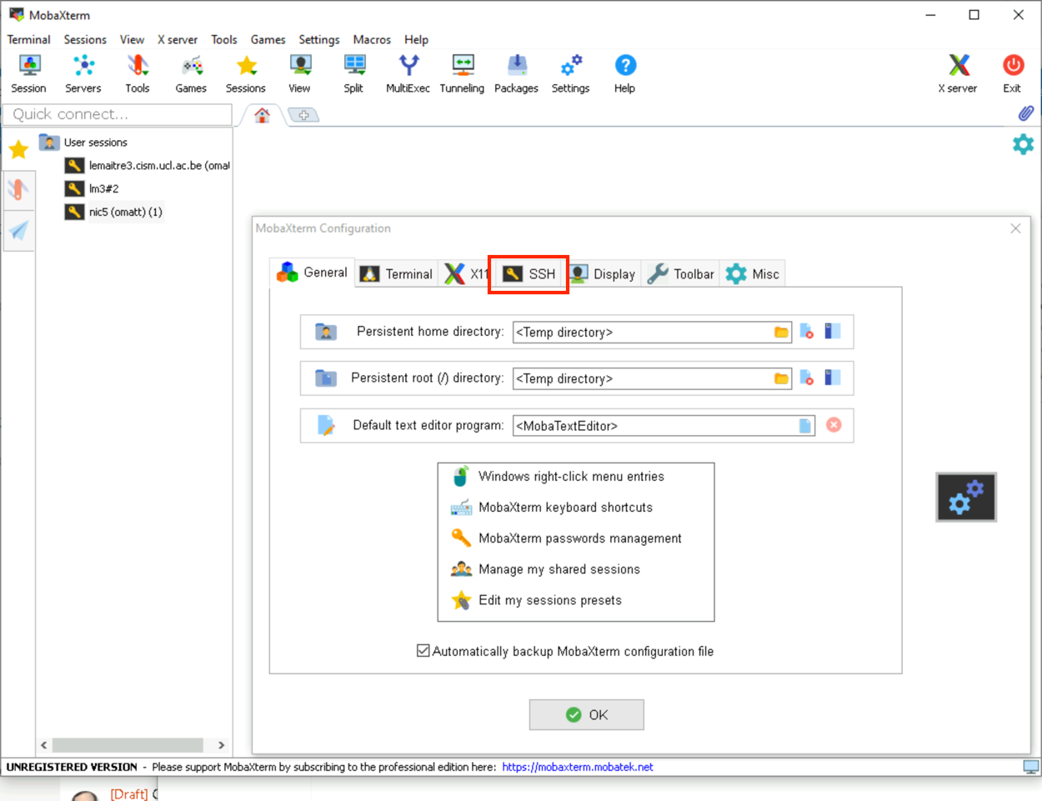The height and width of the screenshot is (801, 1042).
Task: Switch to the X11 configuration tab
Action: tap(466, 273)
